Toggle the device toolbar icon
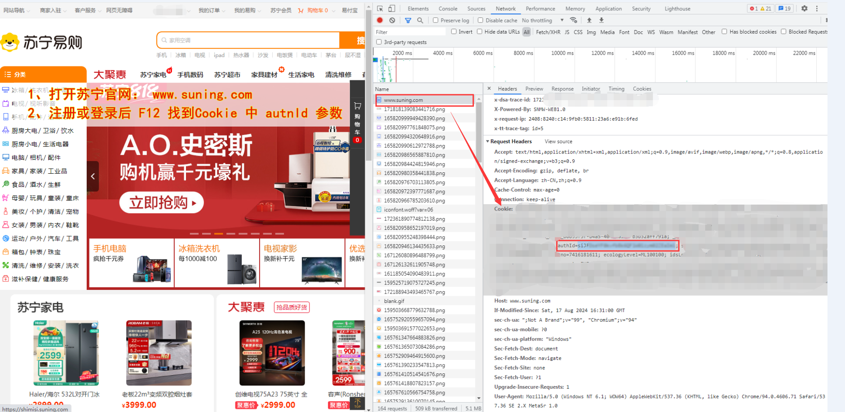This screenshot has height=412, width=845. tap(392, 9)
